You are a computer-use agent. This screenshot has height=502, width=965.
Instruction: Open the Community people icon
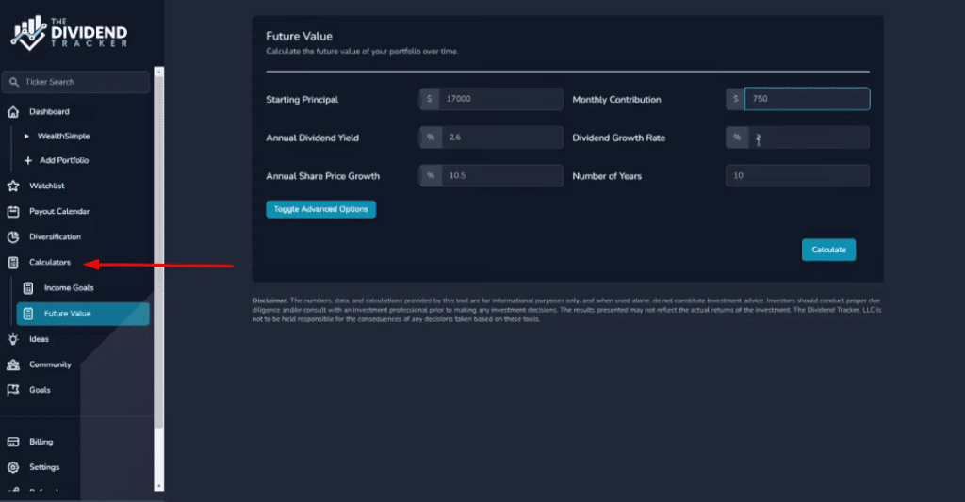pyautogui.click(x=13, y=364)
